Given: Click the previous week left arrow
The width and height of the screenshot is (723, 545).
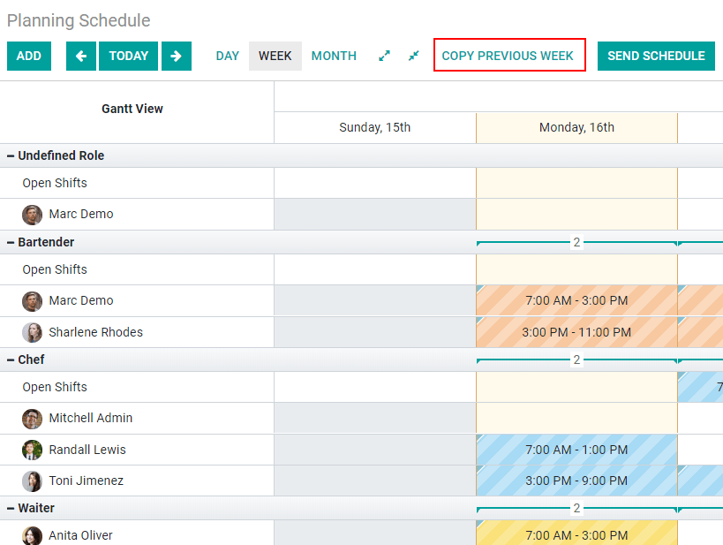Looking at the screenshot, I should [x=81, y=56].
